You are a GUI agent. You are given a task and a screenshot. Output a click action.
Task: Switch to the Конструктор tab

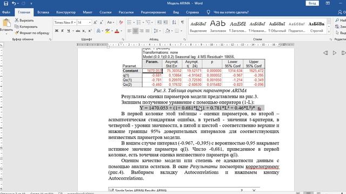(x=66, y=12)
